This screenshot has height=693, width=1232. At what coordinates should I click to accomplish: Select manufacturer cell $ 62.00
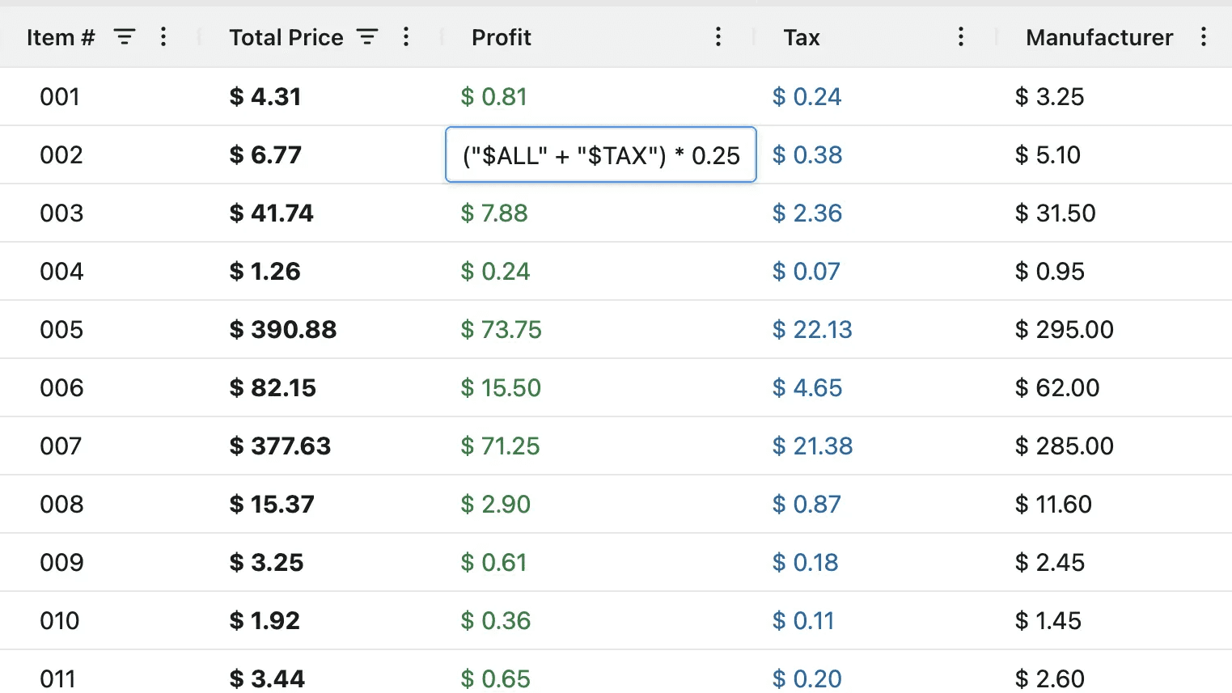1056,388
